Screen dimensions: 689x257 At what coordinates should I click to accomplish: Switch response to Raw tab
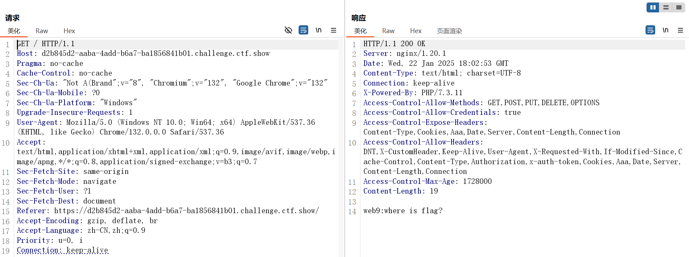[x=388, y=31]
